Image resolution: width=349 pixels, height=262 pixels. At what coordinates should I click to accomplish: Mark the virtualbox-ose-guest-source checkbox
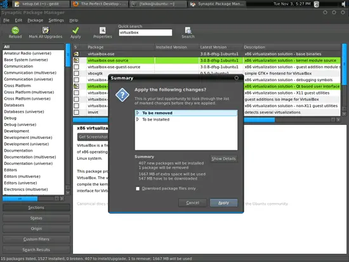tap(76, 67)
